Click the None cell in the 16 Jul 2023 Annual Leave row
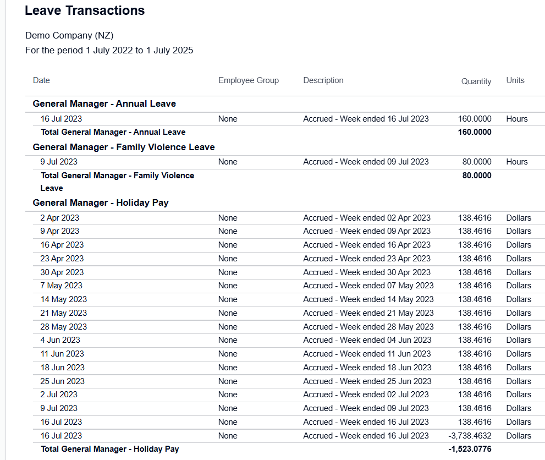Viewport: 545px width, 460px height. 228,119
